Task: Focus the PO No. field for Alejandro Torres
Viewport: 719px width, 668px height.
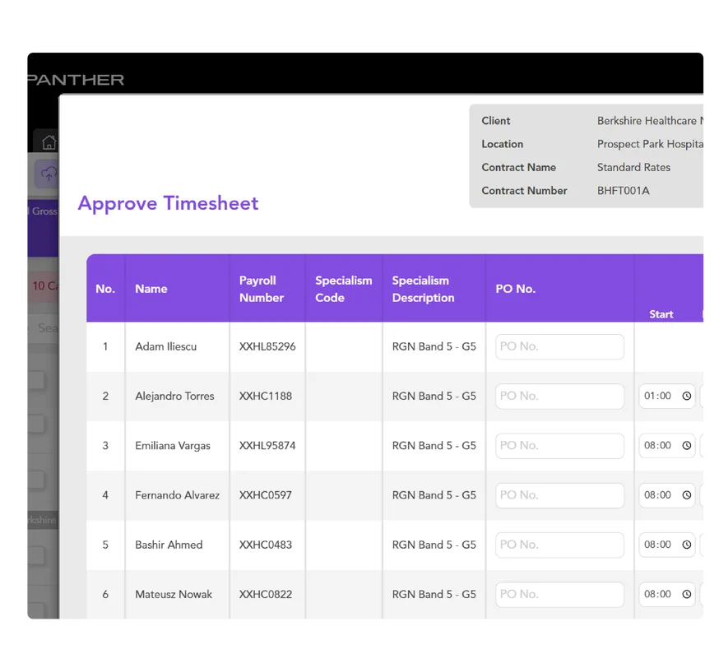Action: 559,397
